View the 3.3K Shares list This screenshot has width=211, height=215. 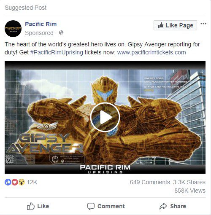(x=189, y=182)
